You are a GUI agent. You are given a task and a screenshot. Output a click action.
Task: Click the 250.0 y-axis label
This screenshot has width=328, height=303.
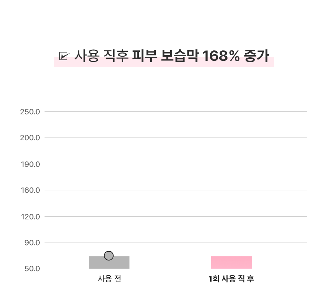click(30, 112)
